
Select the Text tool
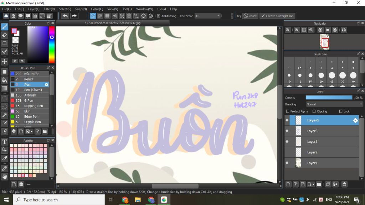[x=4, y=142]
